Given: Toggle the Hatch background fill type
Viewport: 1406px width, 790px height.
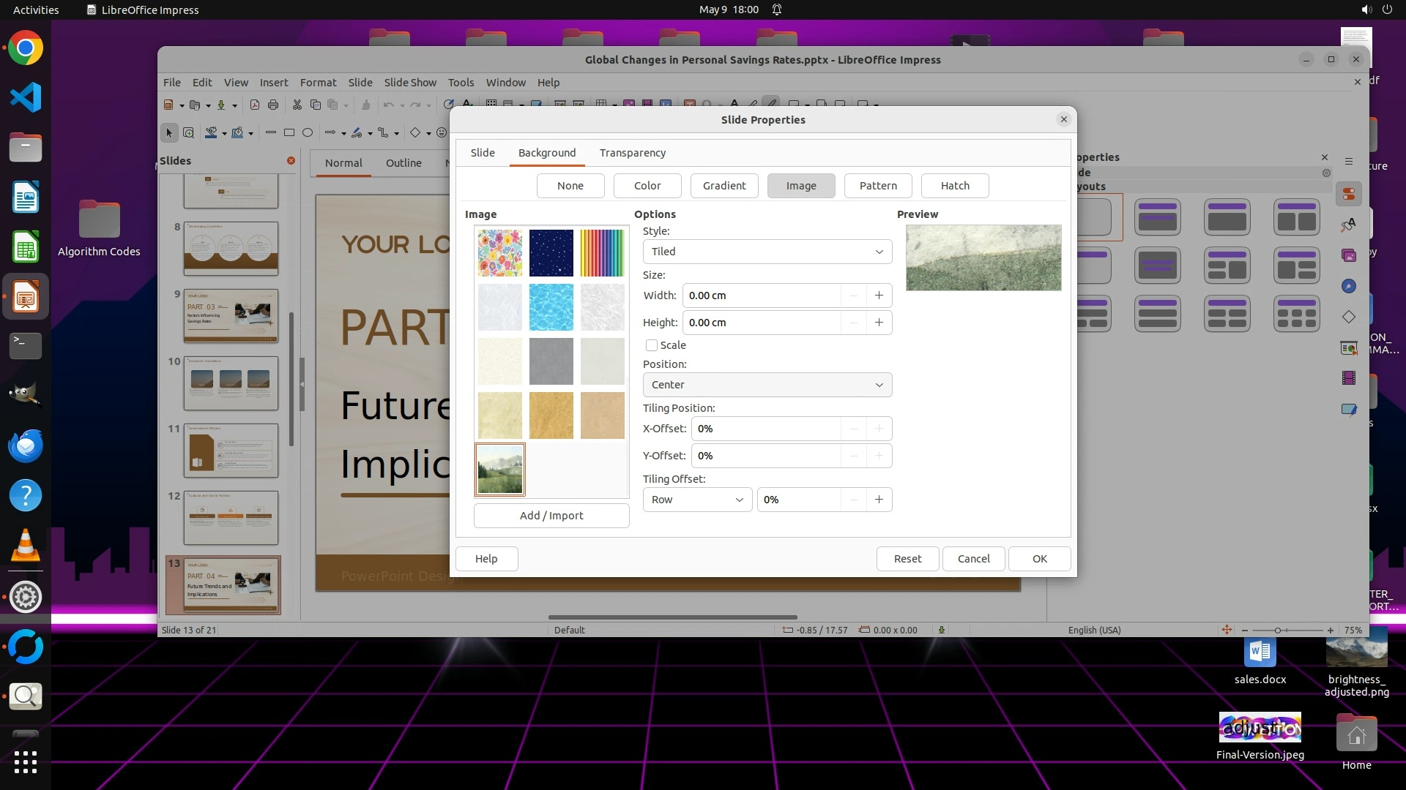Looking at the screenshot, I should click(x=955, y=186).
